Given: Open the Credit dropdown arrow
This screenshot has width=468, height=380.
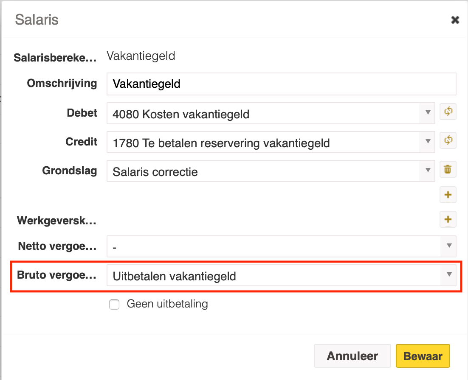Looking at the screenshot, I should 427,142.
